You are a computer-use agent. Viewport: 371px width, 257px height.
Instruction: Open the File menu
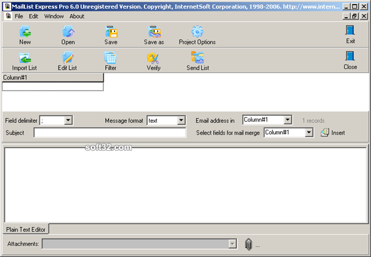pyautogui.click(x=19, y=16)
